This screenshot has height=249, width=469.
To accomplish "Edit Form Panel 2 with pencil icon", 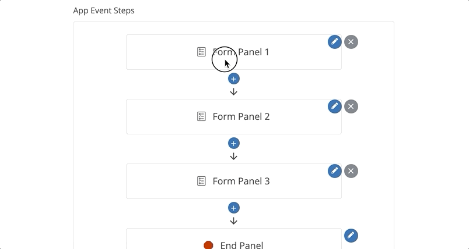I will [334, 106].
